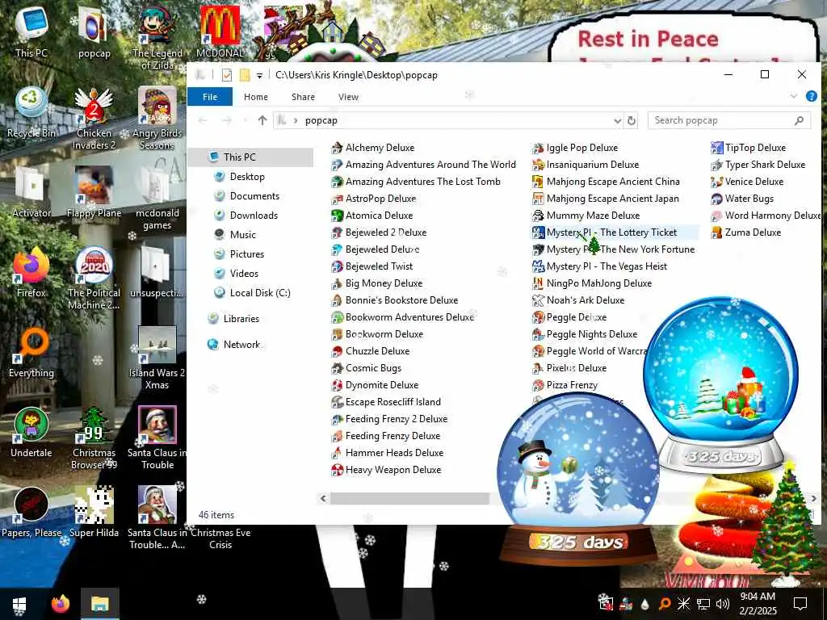This screenshot has width=827, height=620.
Task: Open the Windows Start menu
Action: tap(19, 604)
